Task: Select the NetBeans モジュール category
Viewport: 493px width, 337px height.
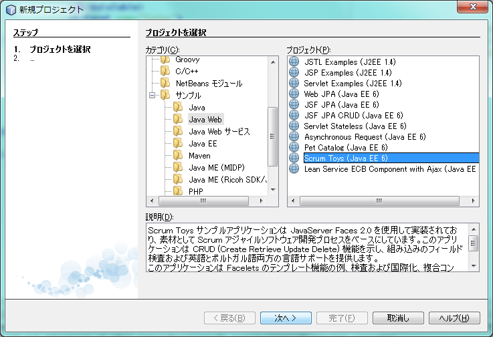Action: coord(209,84)
